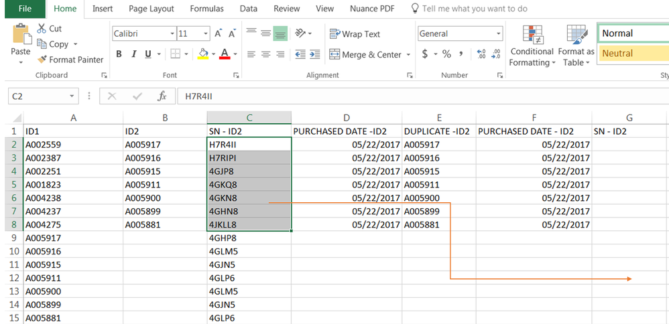
Task: Select cell containing 4GLM5 in row 10
Action: tap(249, 252)
